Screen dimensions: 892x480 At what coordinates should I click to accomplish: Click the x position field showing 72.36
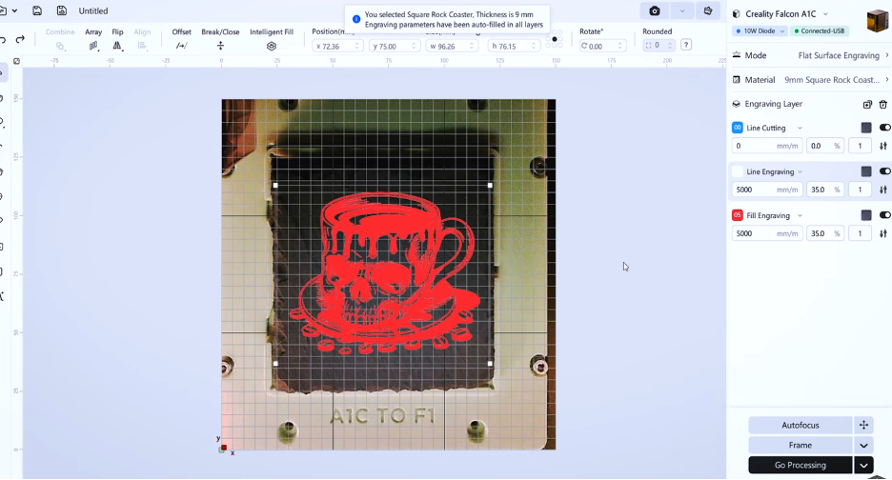coord(338,46)
